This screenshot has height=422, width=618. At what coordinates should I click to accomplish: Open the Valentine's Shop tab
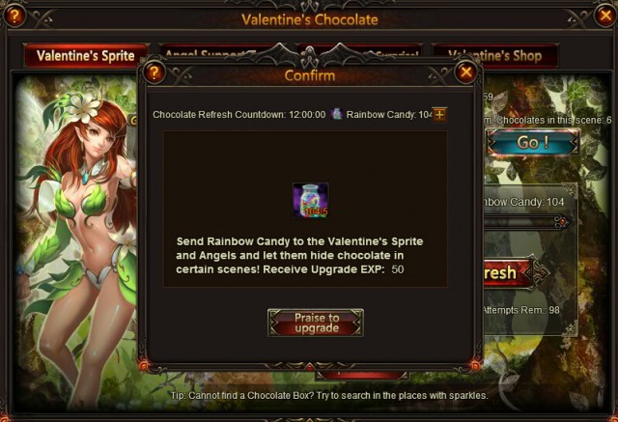495,56
